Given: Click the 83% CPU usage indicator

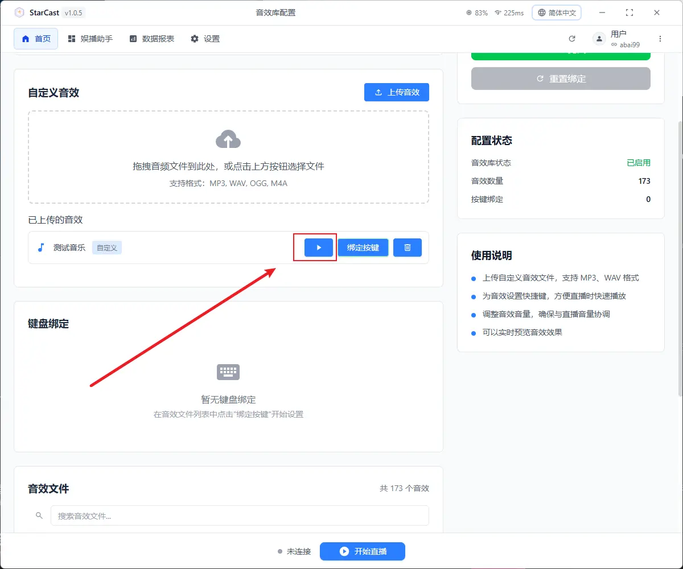Looking at the screenshot, I should 476,13.
